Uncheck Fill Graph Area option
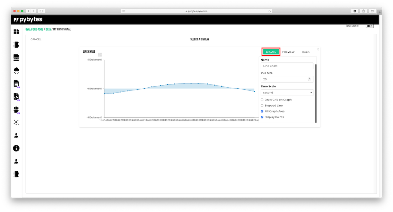 coord(262,112)
